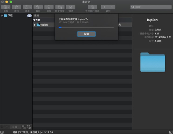Click the 搜索 search field
Viewport: 173px width, 134px height.
151,7
